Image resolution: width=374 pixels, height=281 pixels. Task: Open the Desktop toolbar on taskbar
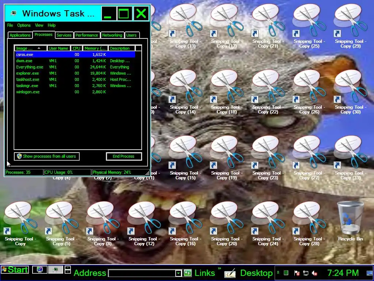256,273
